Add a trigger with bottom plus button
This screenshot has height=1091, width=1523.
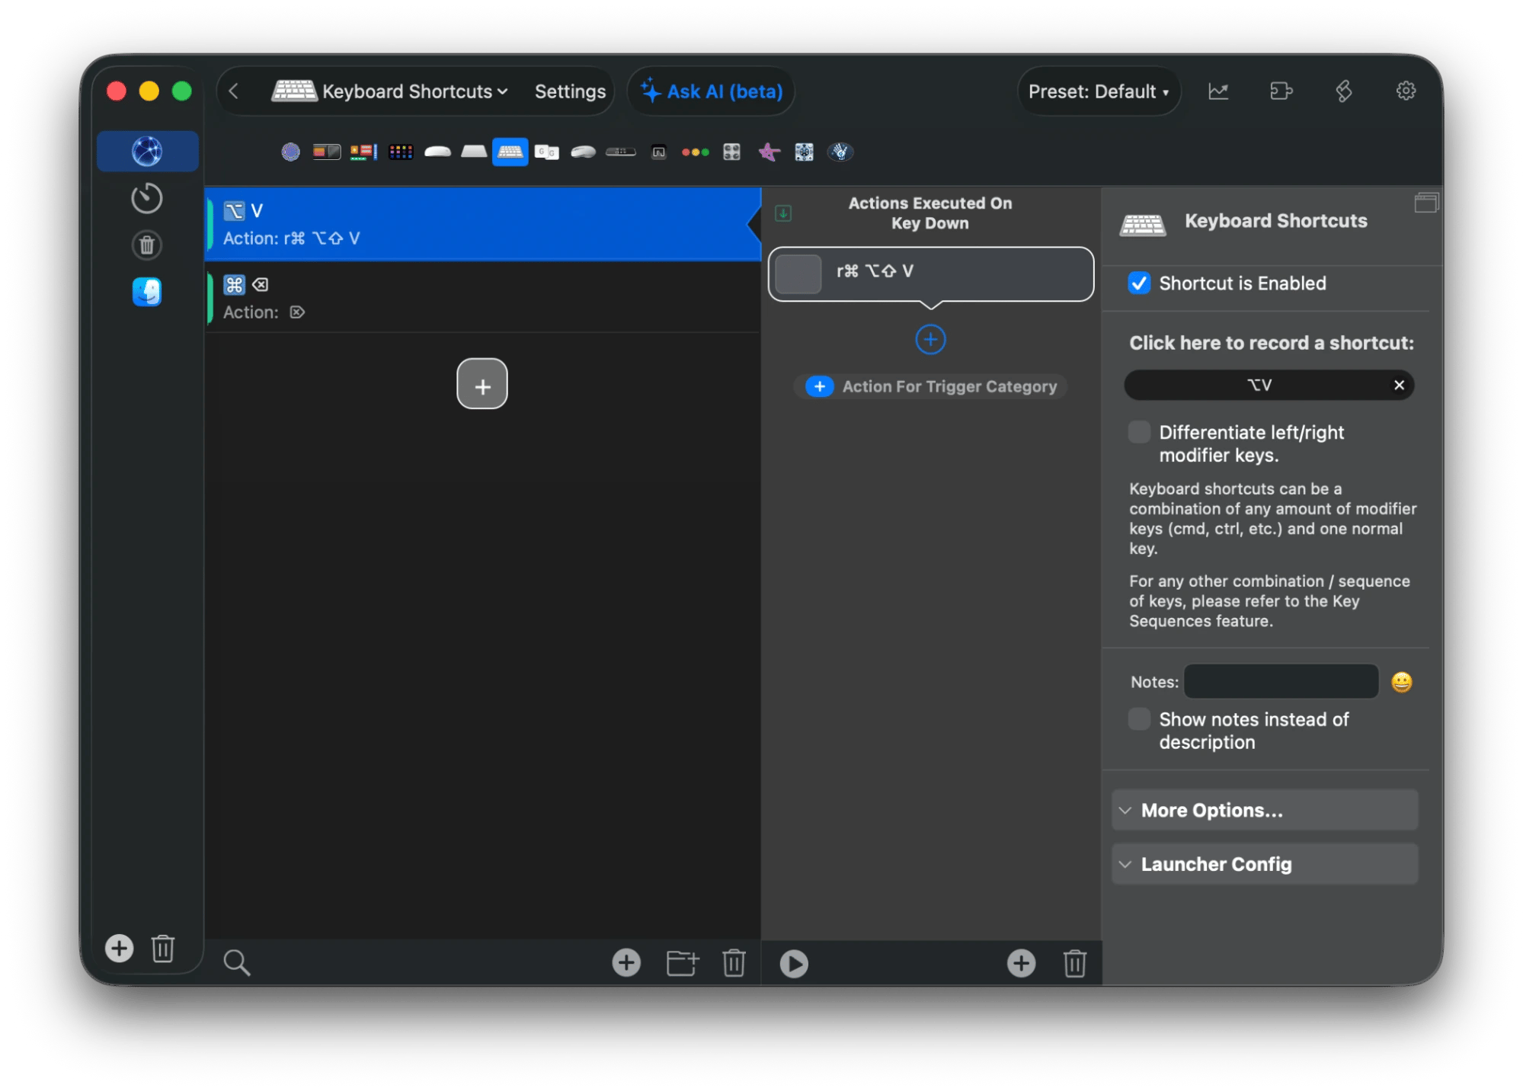point(626,962)
